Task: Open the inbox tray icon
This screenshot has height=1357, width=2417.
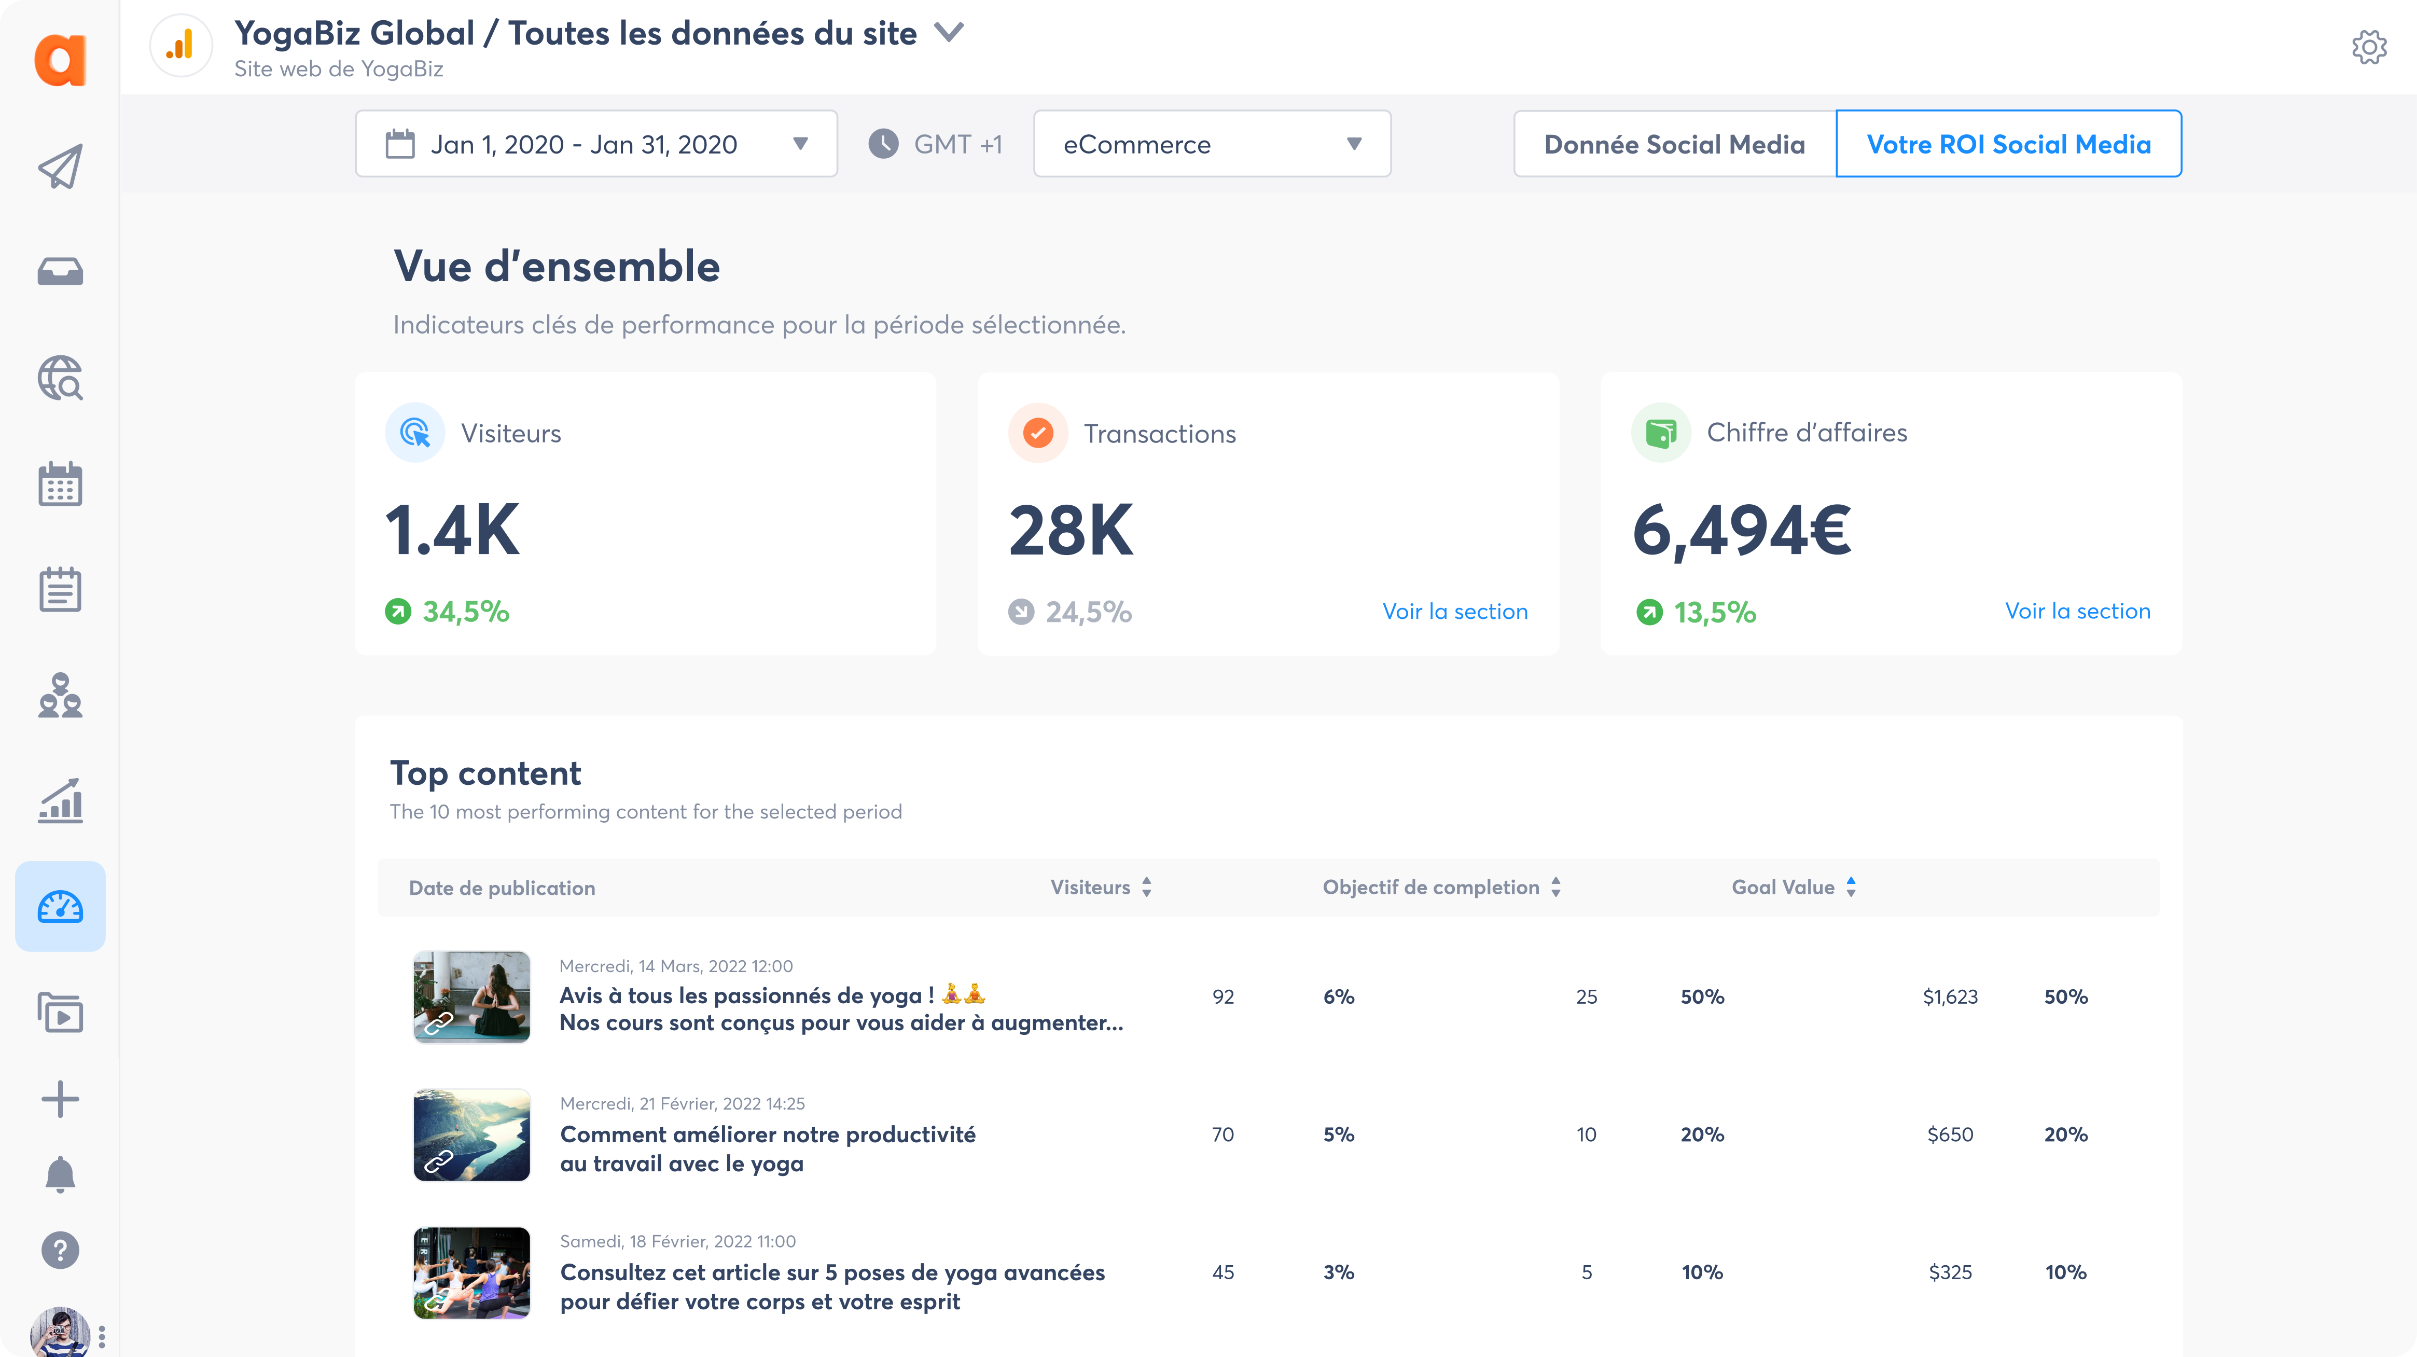Action: [x=60, y=272]
